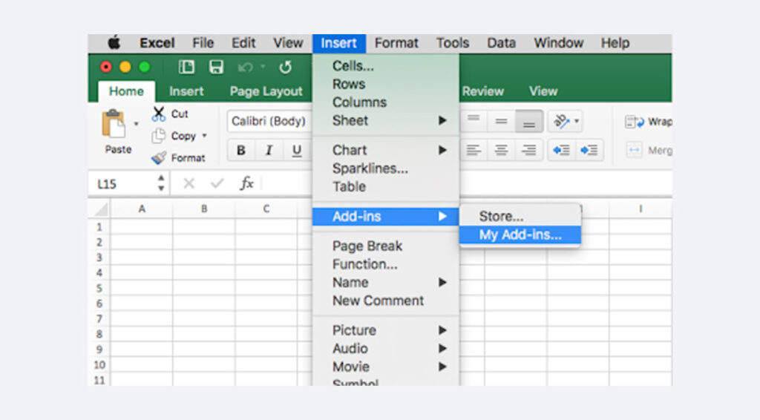Screen dimensions: 760x420
Task: Open the Tools menu
Action: point(453,43)
